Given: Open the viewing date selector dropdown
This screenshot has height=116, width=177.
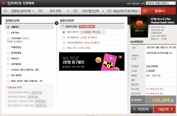Looking at the screenshot, I should (161, 3).
